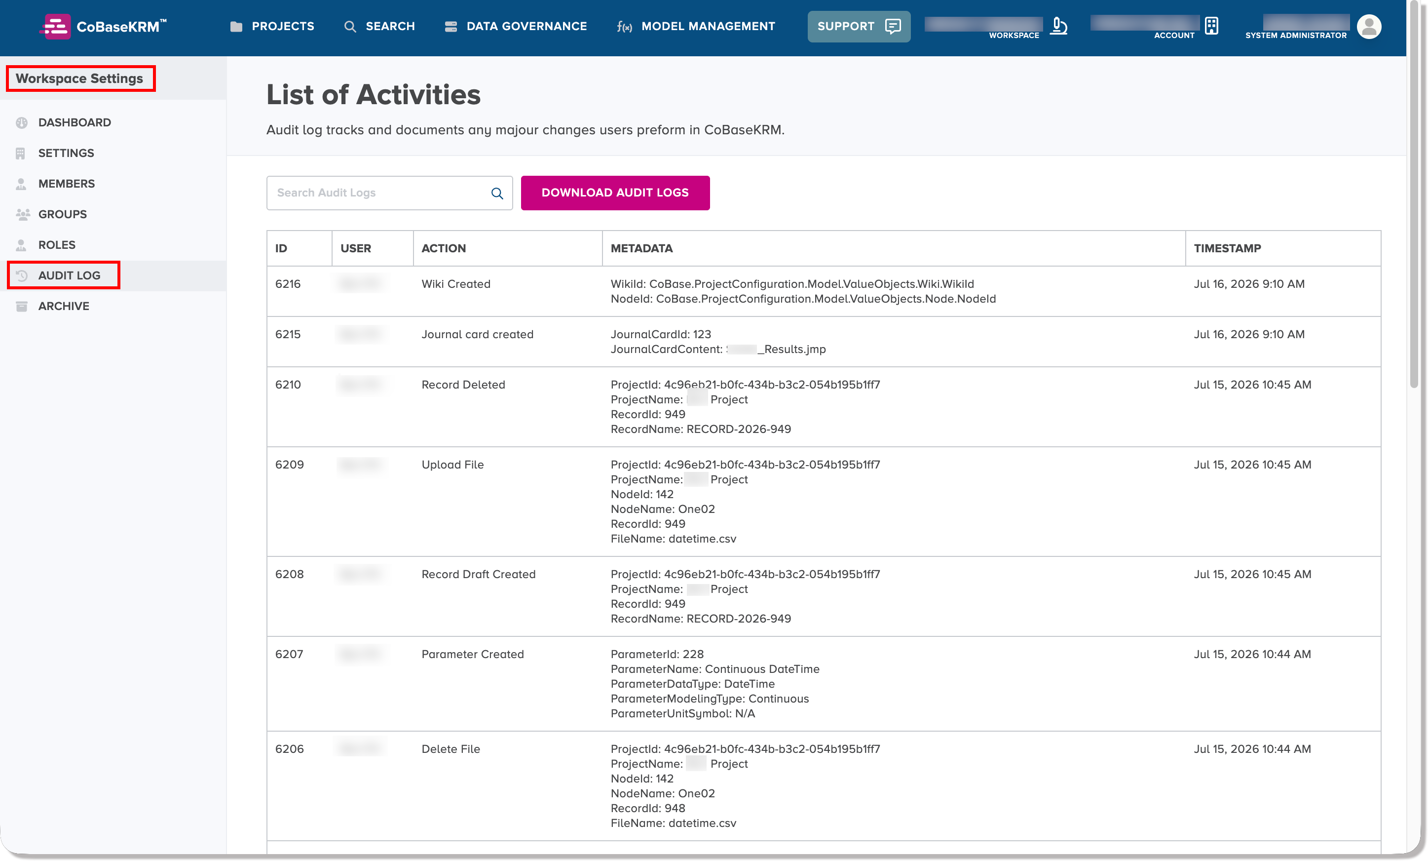The height and width of the screenshot is (861, 1428).
Task: Click the Audit Log history icon
Action: tap(22, 275)
